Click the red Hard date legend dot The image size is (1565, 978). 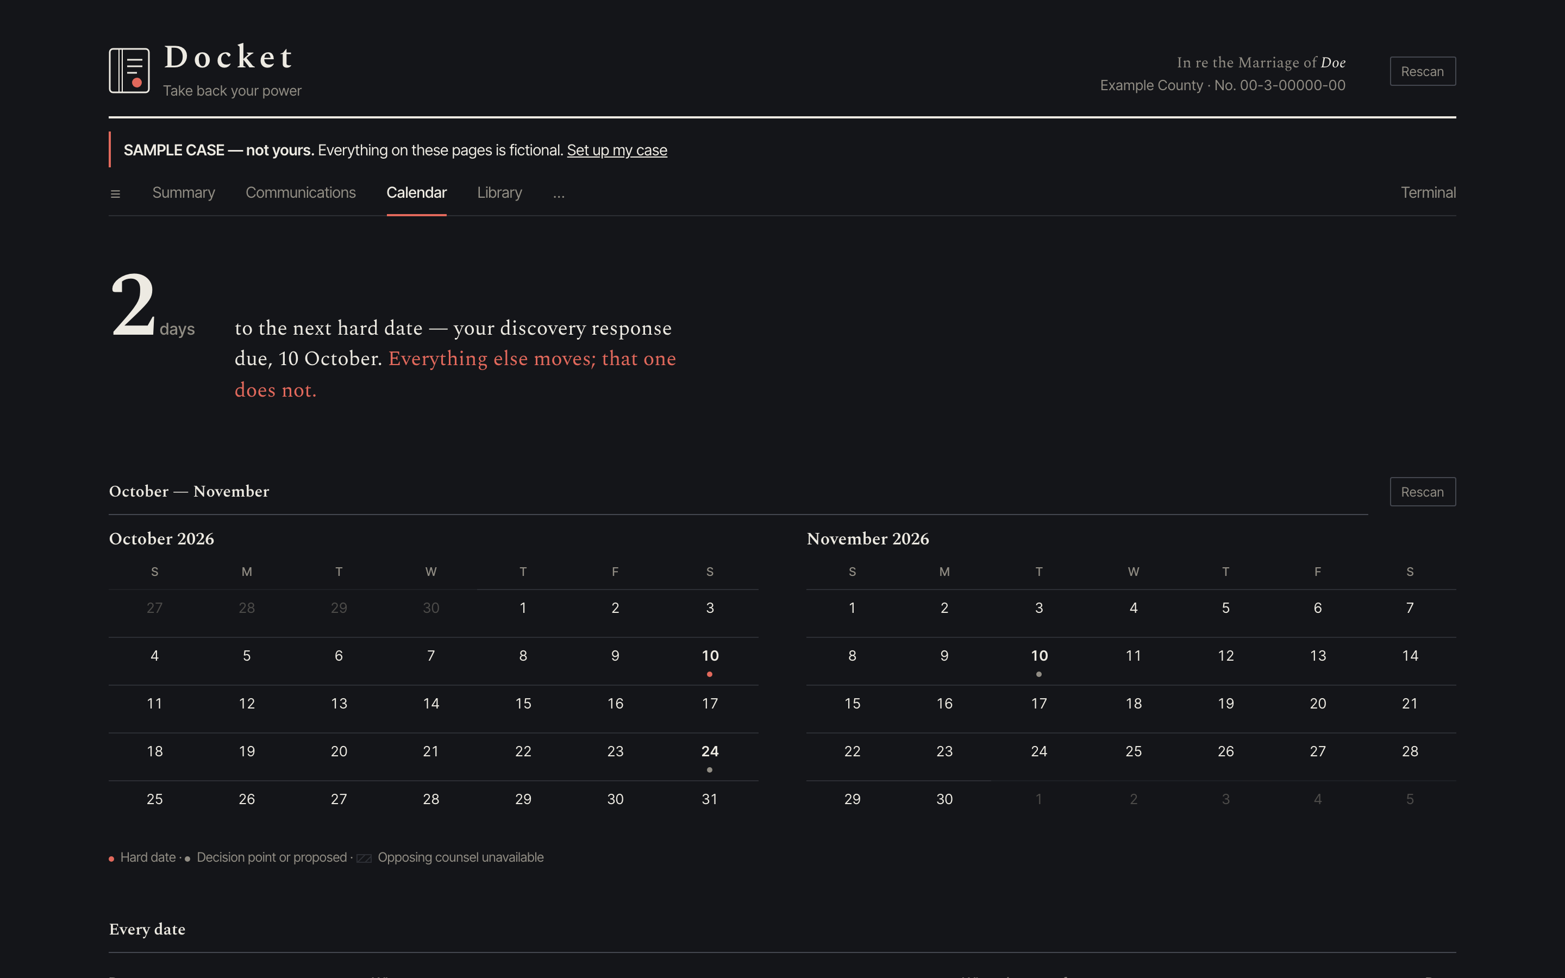pos(111,859)
